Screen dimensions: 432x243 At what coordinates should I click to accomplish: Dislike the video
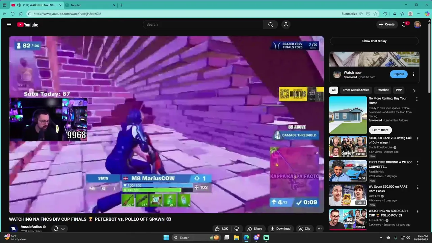pyautogui.click(x=237, y=228)
